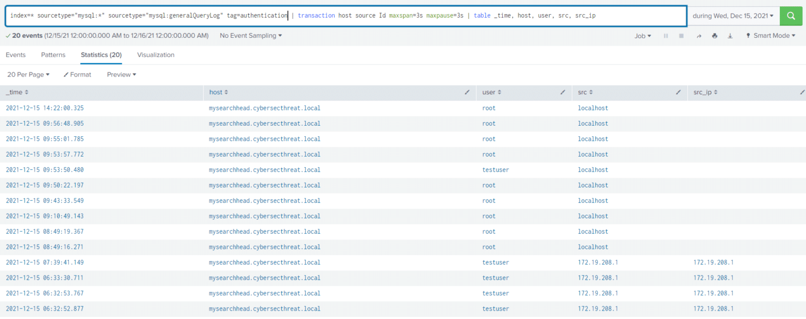Viewport: 806px width, 319px height.
Task: Sort by host column header
Action: (x=218, y=92)
